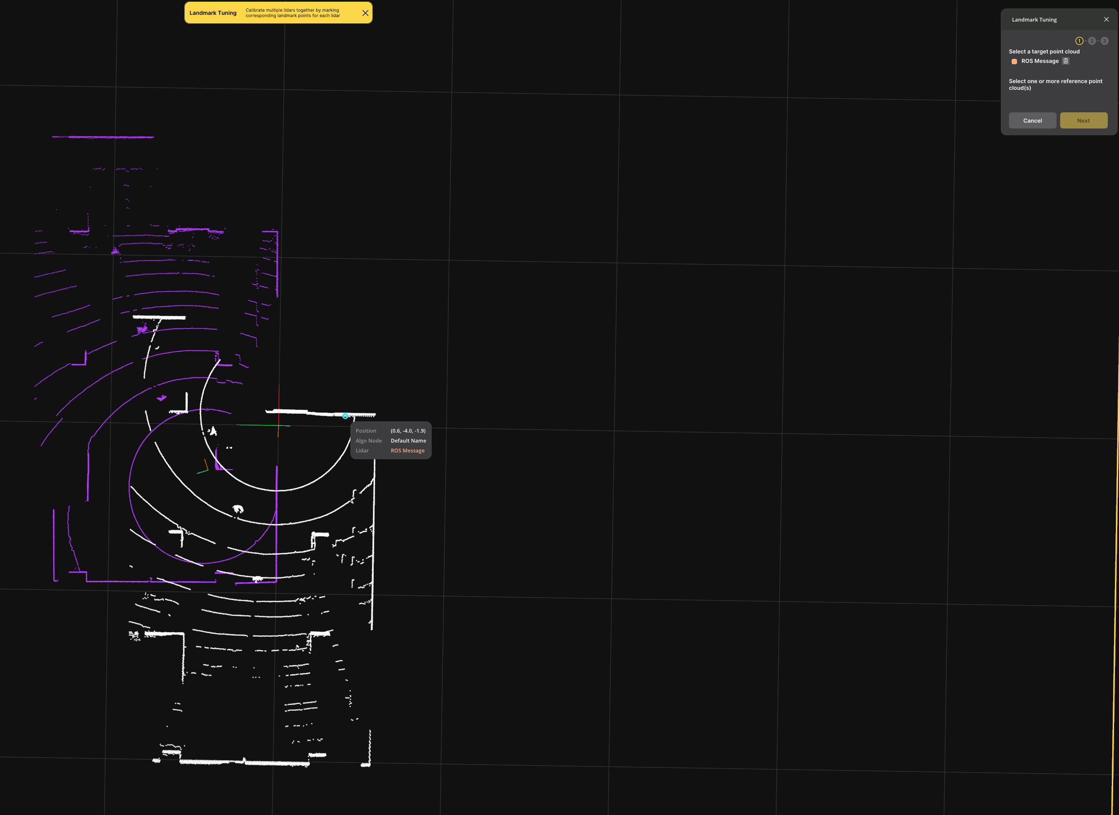Click position value (0.6, -4.0, -1.9)
Viewport: 1119px width, 815px height.
[x=408, y=431]
